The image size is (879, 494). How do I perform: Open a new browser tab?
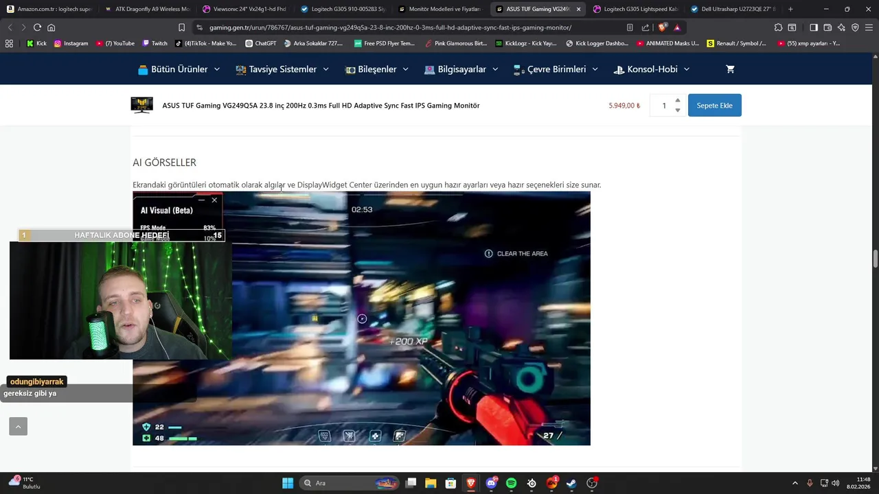tap(790, 9)
